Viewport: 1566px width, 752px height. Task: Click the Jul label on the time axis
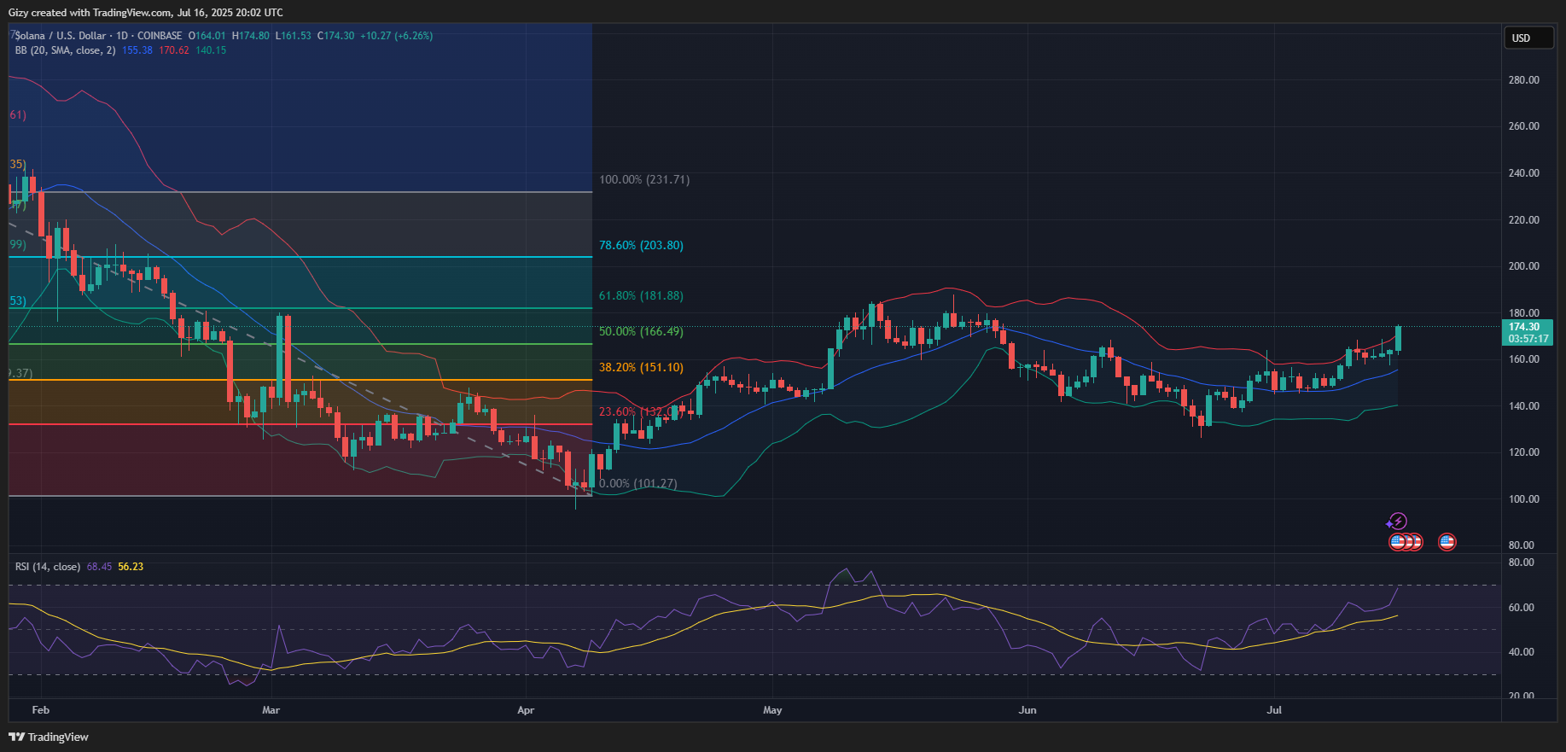click(1274, 710)
